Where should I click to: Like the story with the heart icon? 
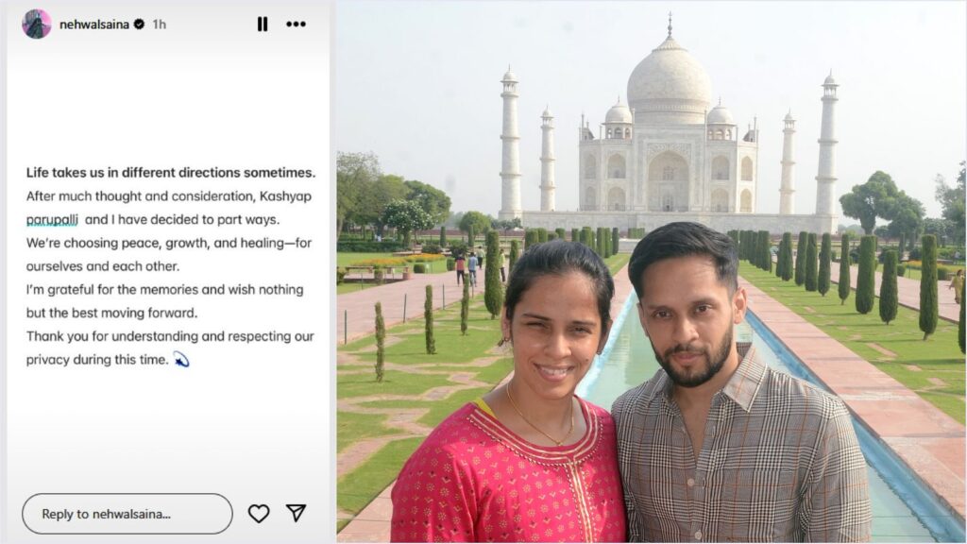click(259, 513)
